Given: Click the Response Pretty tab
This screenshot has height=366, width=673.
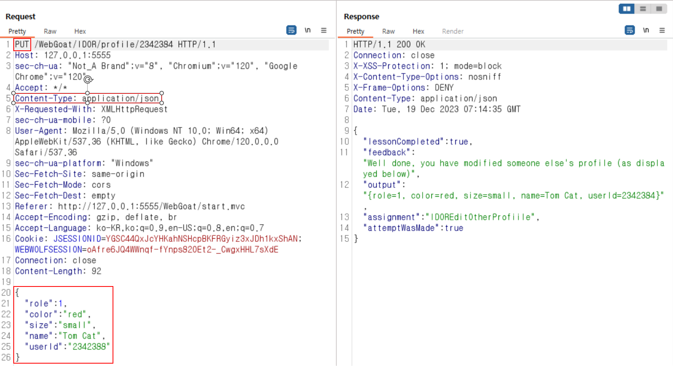Looking at the screenshot, I should click(x=355, y=31).
